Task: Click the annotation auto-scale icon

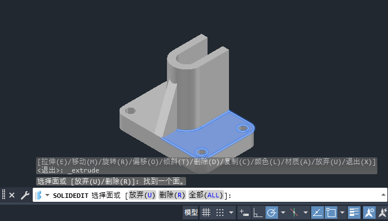Action: pyautogui.click(x=382, y=213)
